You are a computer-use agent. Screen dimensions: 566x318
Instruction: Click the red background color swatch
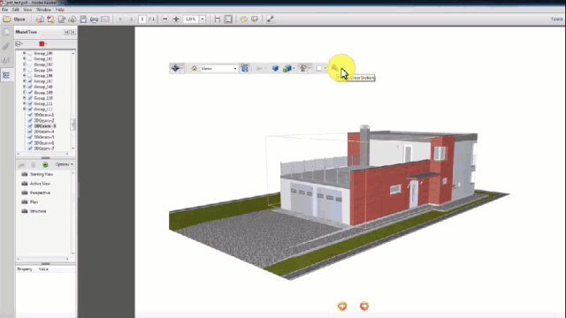42,43
